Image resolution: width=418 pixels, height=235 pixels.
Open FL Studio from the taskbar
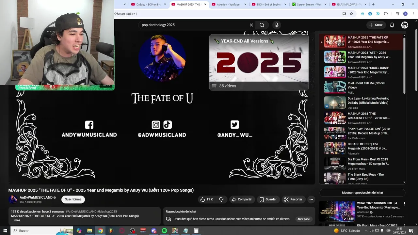[111, 231]
